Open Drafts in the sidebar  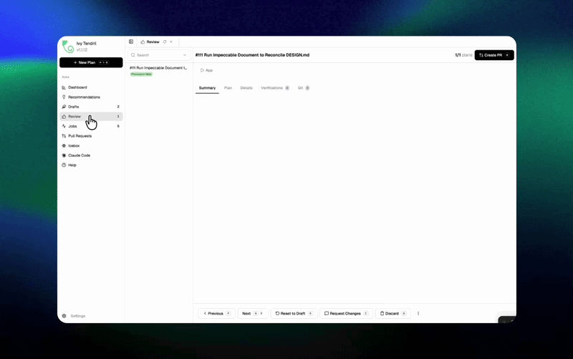(91, 107)
